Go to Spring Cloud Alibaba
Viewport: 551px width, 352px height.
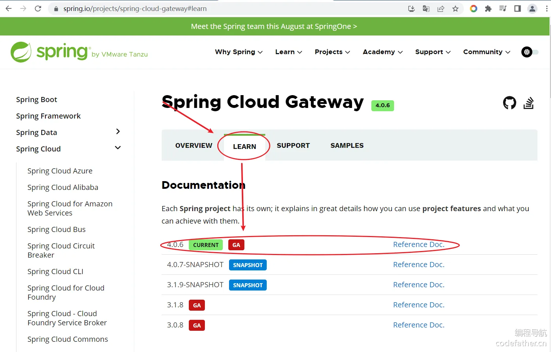tap(63, 187)
